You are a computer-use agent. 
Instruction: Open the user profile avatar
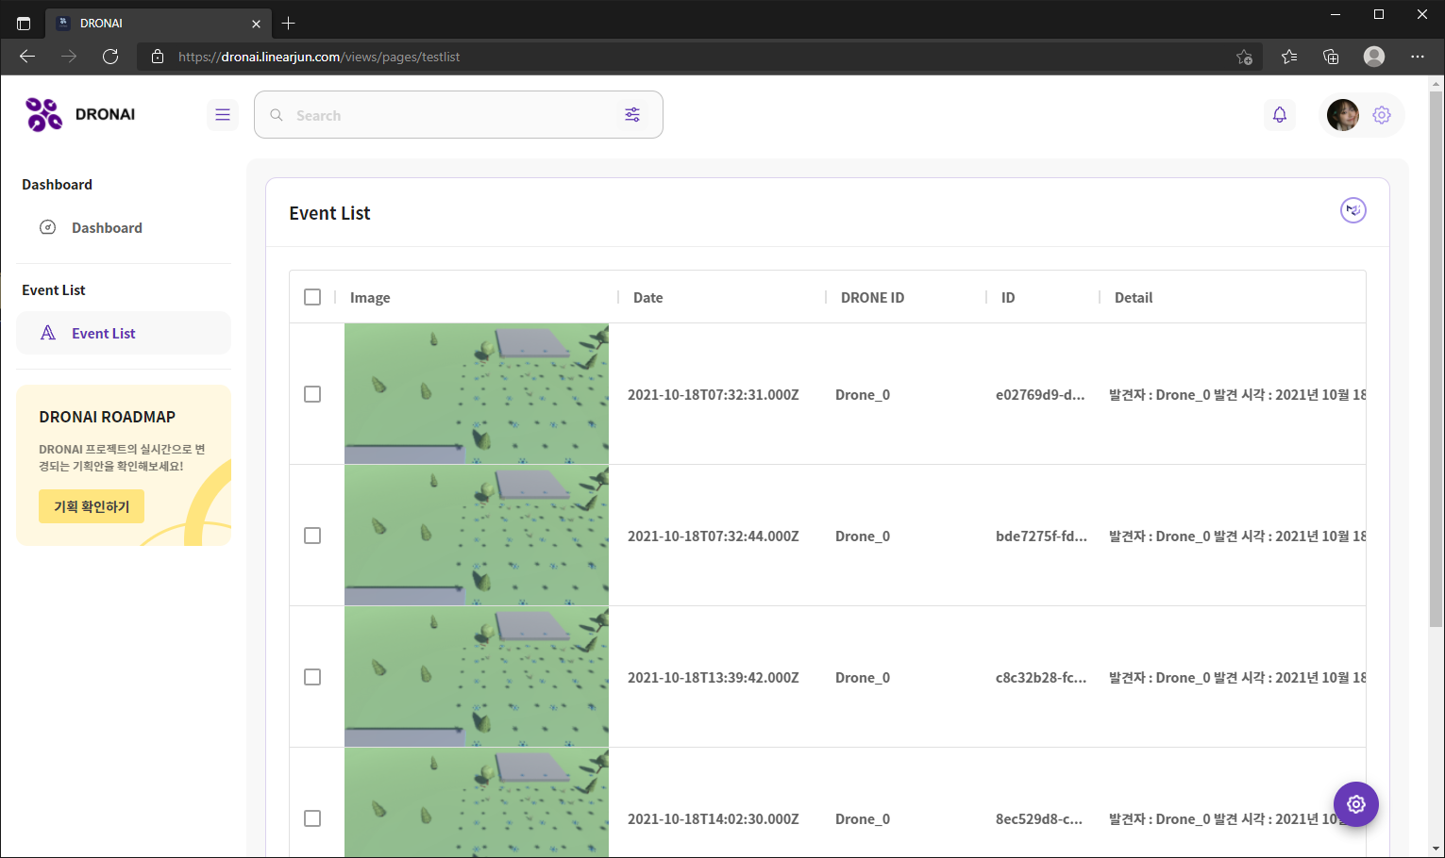tap(1343, 115)
